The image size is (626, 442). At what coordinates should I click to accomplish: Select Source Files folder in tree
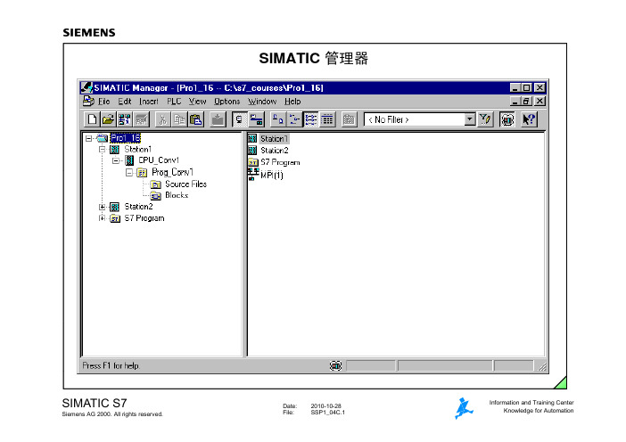point(186,184)
